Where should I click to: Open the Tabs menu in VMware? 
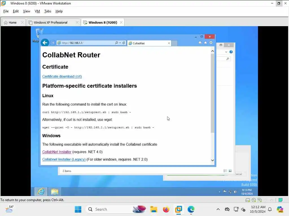coord(47,11)
